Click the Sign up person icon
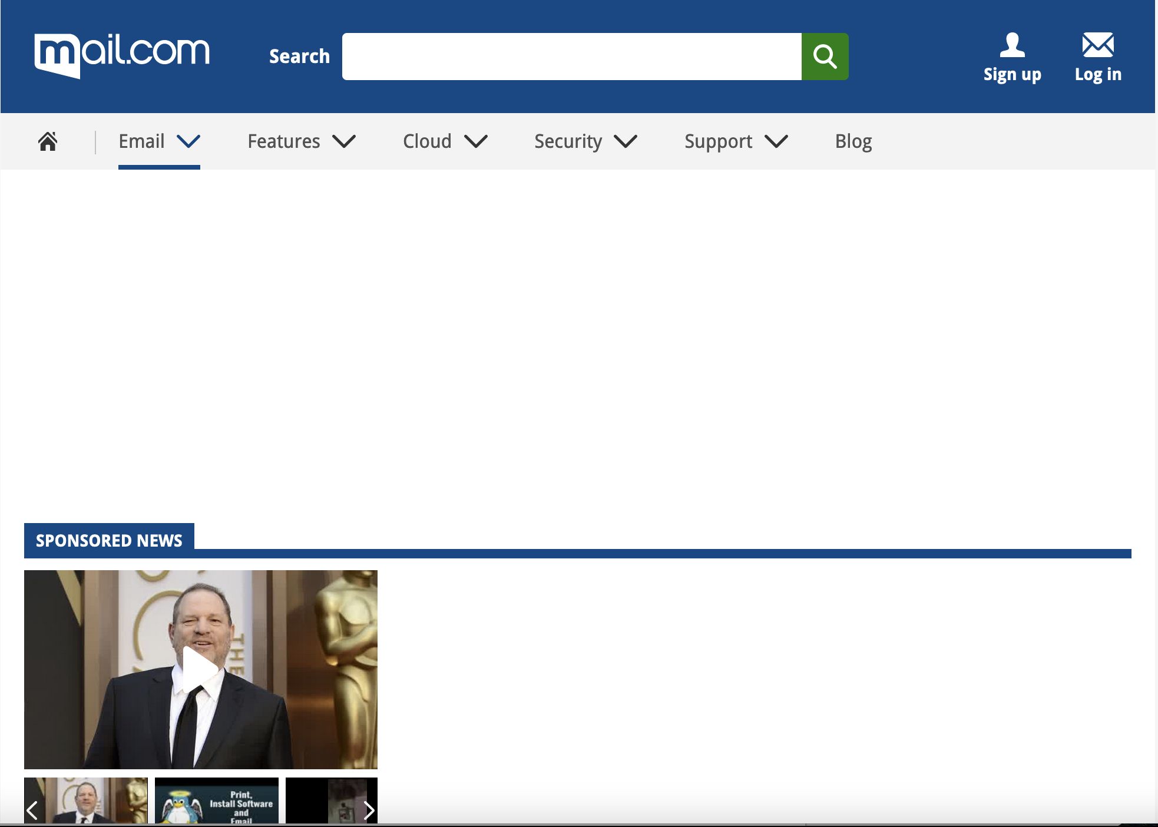 (1012, 45)
